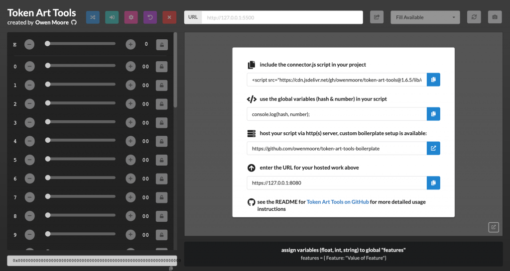510x271 pixels.
Task: Toggle the lock on row E
Action: [x=162, y=44]
